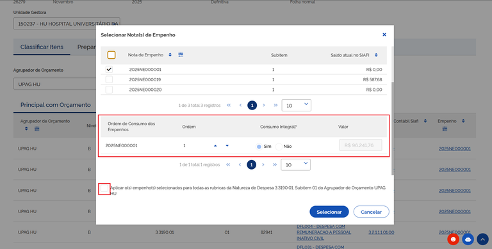This screenshot has width=492, height=249.
Task: Click 2025NE000019 cell in empenho list
Action: coord(145,79)
